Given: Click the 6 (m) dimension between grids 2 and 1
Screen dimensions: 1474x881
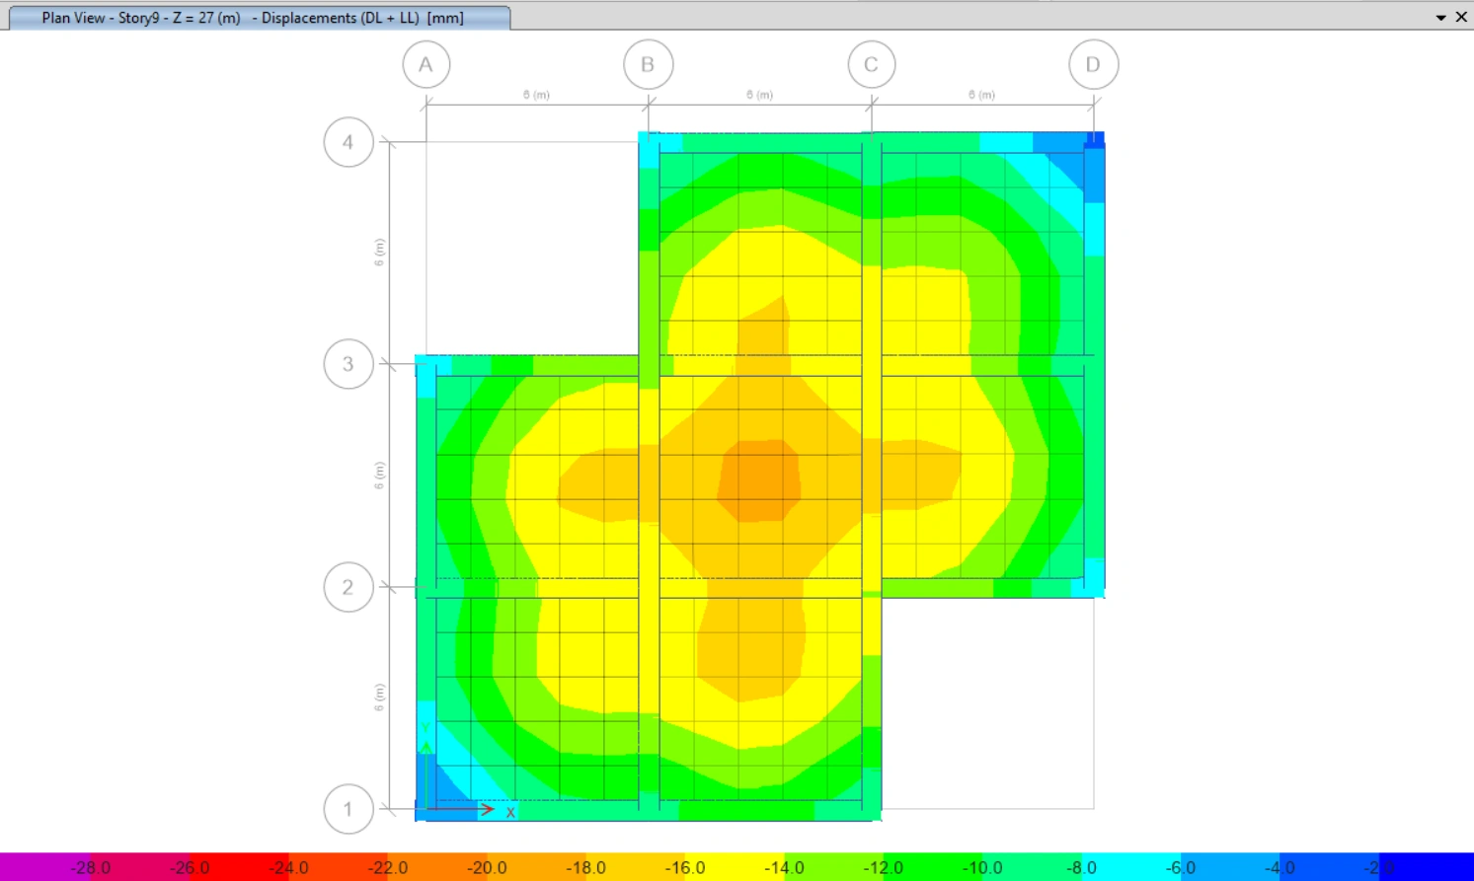Looking at the screenshot, I should click(379, 697).
